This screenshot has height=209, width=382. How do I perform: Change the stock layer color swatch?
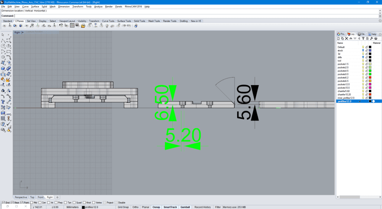370,50
